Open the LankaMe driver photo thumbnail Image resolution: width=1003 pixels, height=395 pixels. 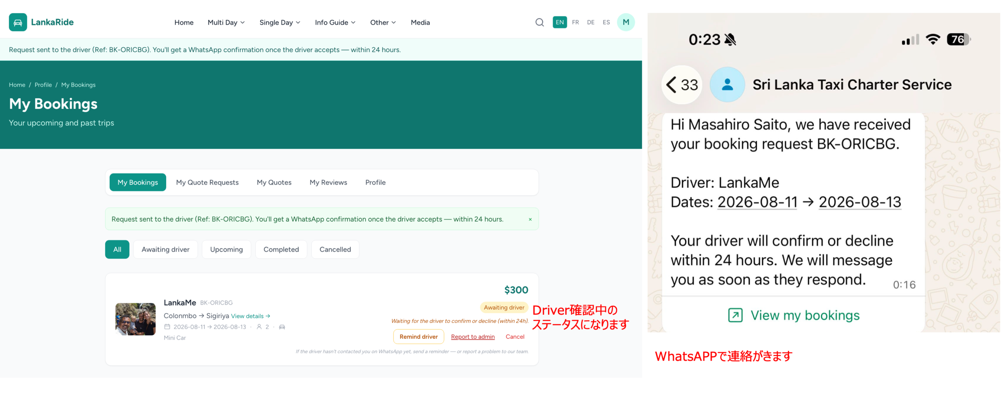pos(135,319)
